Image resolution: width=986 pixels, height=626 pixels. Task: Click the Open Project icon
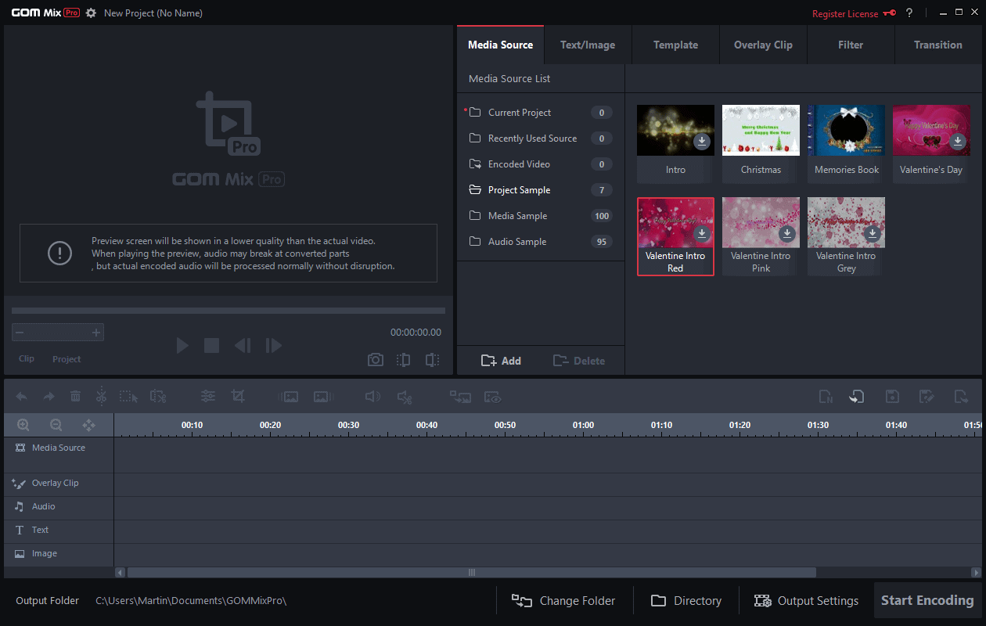click(857, 397)
